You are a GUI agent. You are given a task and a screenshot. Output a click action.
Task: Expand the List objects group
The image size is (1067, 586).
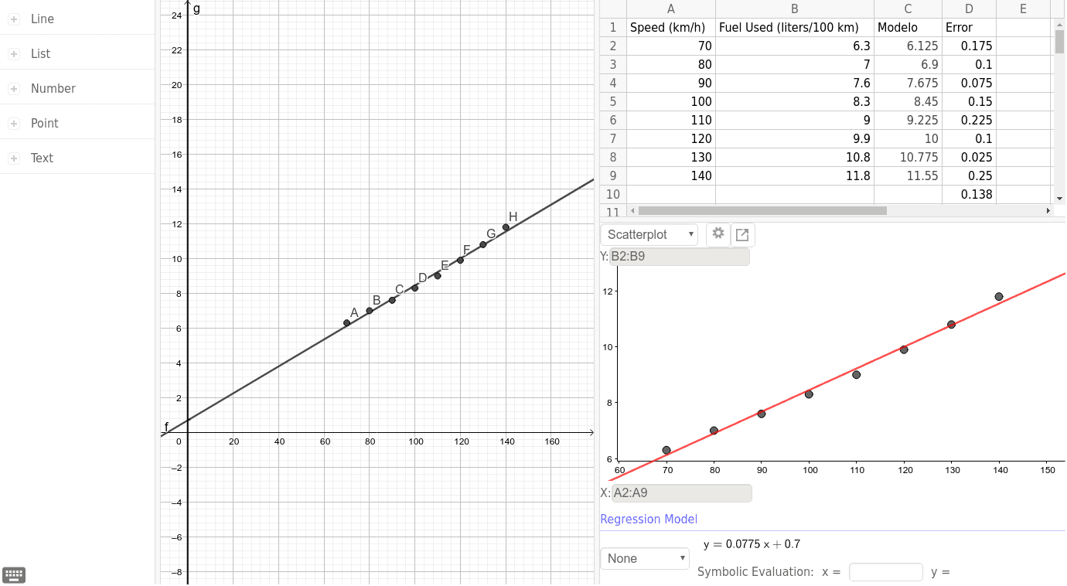tap(13, 54)
